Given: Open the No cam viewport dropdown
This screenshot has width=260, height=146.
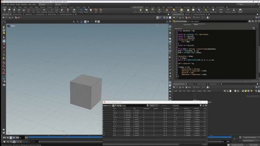Looking at the screenshot, I should point(164,25).
